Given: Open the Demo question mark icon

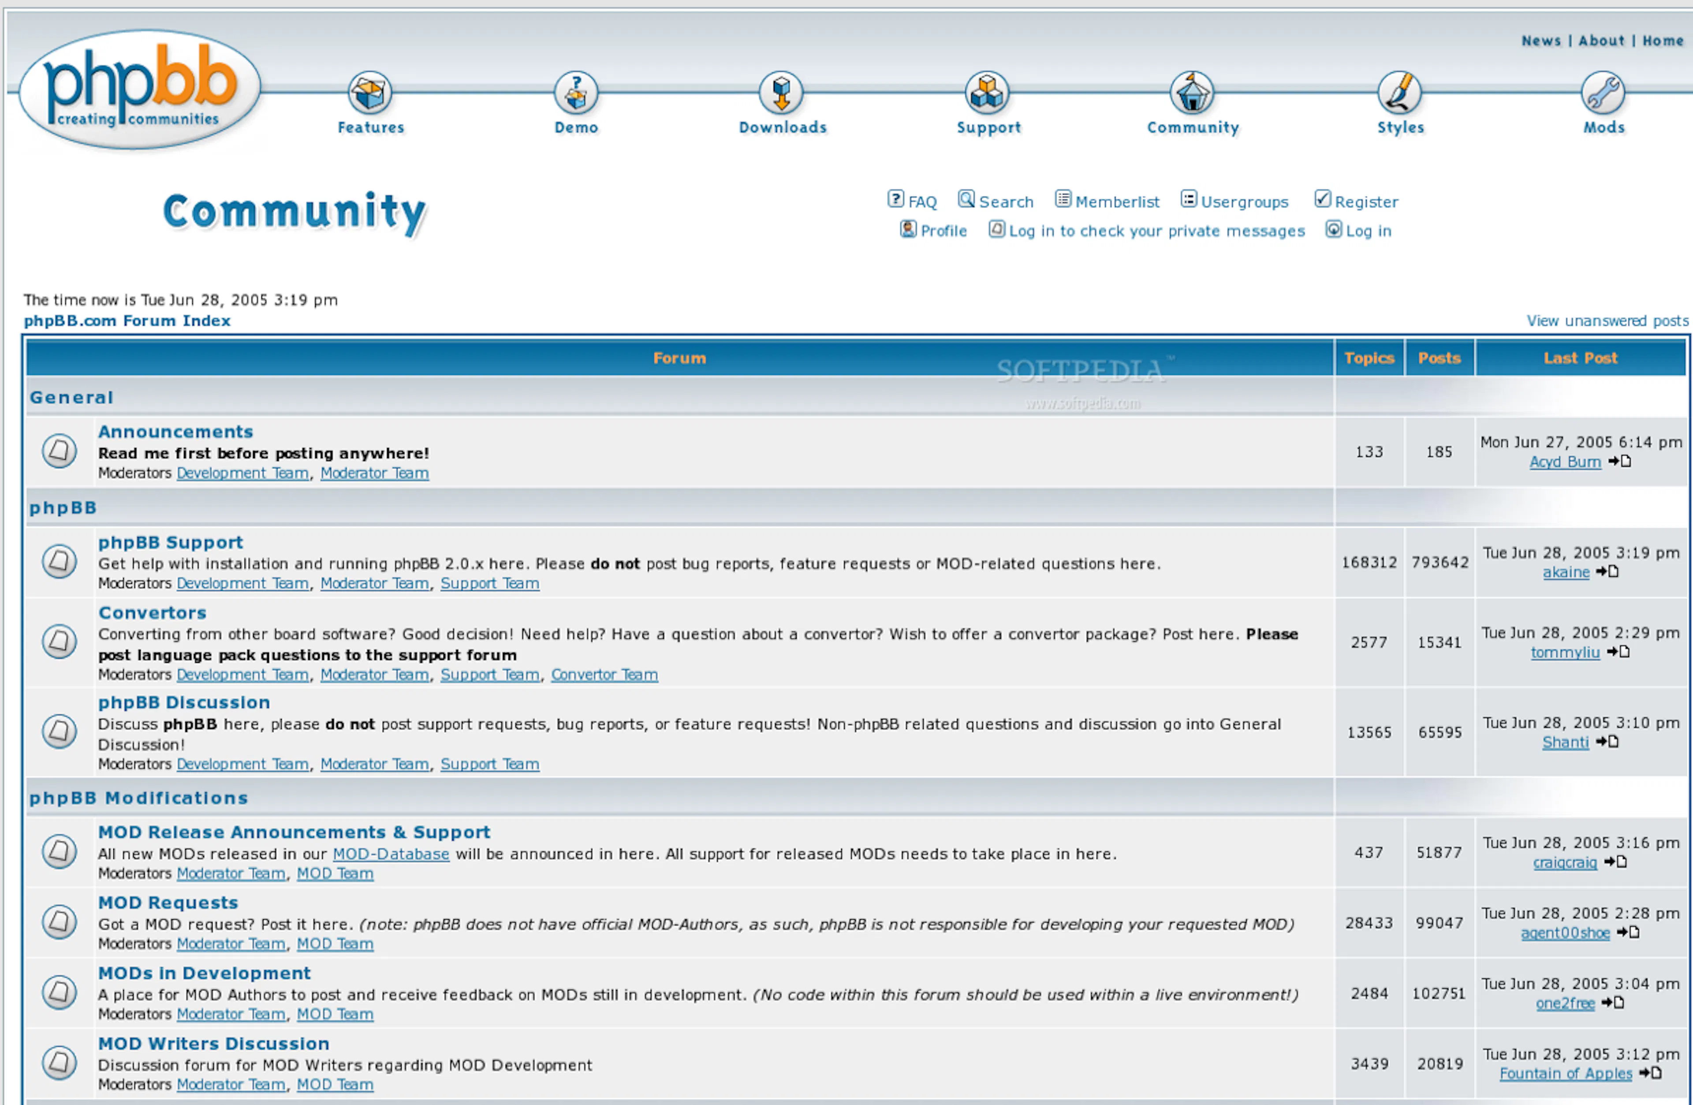Looking at the screenshot, I should (x=576, y=93).
